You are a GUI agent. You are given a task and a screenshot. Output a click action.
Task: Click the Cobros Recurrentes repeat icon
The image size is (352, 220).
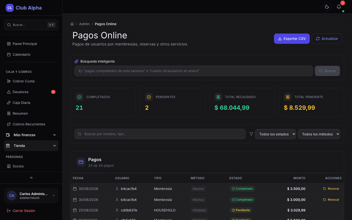coord(9,124)
